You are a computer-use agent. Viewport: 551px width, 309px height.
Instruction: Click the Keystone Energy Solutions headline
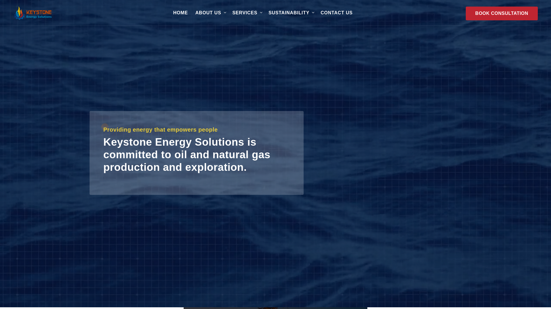tap(187, 155)
